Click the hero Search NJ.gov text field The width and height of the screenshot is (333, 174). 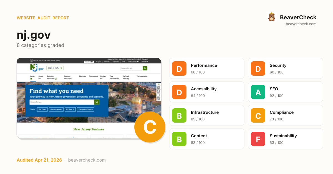coord(62,102)
